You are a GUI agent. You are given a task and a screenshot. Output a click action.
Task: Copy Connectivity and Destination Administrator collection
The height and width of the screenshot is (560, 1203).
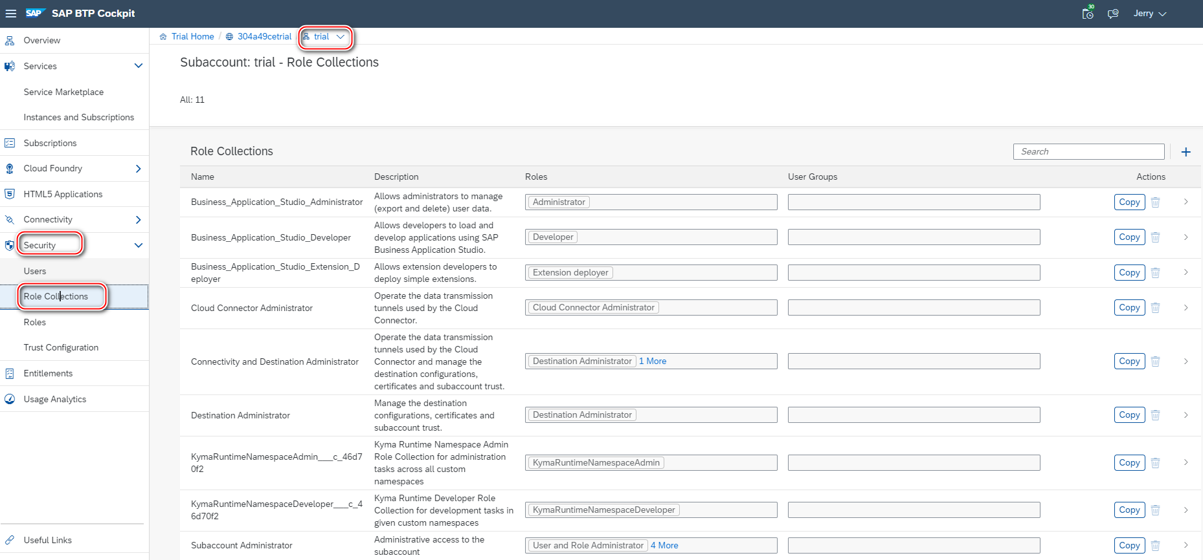click(1129, 361)
